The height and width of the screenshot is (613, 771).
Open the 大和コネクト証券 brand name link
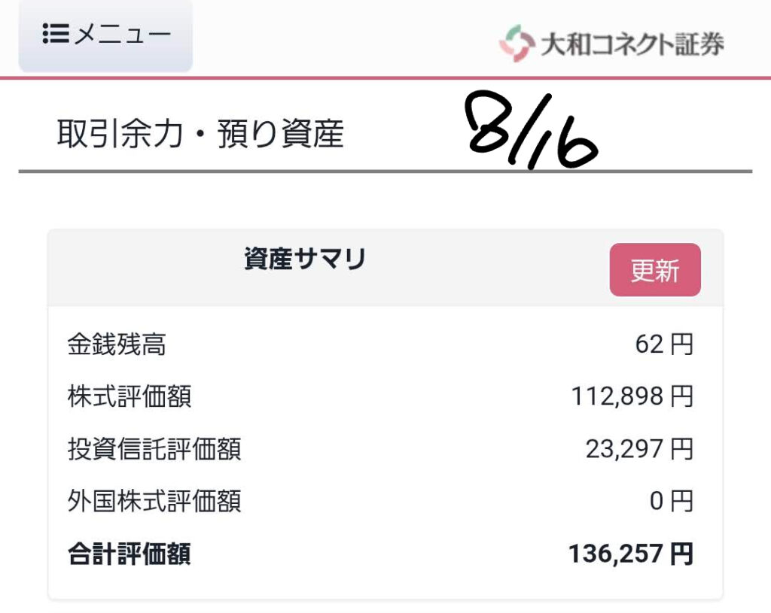[632, 44]
